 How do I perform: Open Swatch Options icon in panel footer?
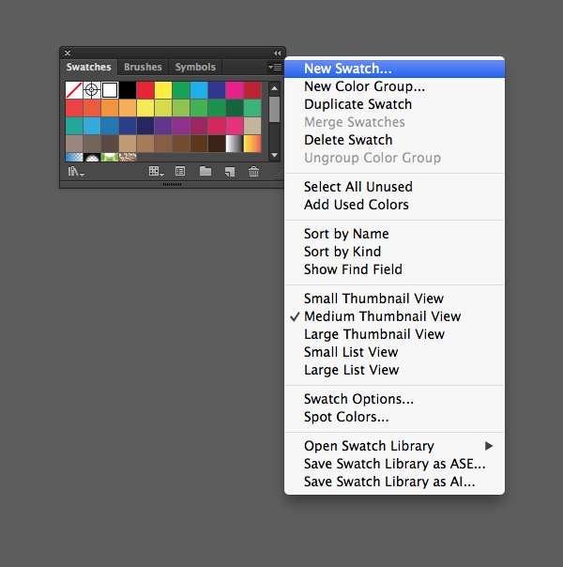(x=180, y=172)
